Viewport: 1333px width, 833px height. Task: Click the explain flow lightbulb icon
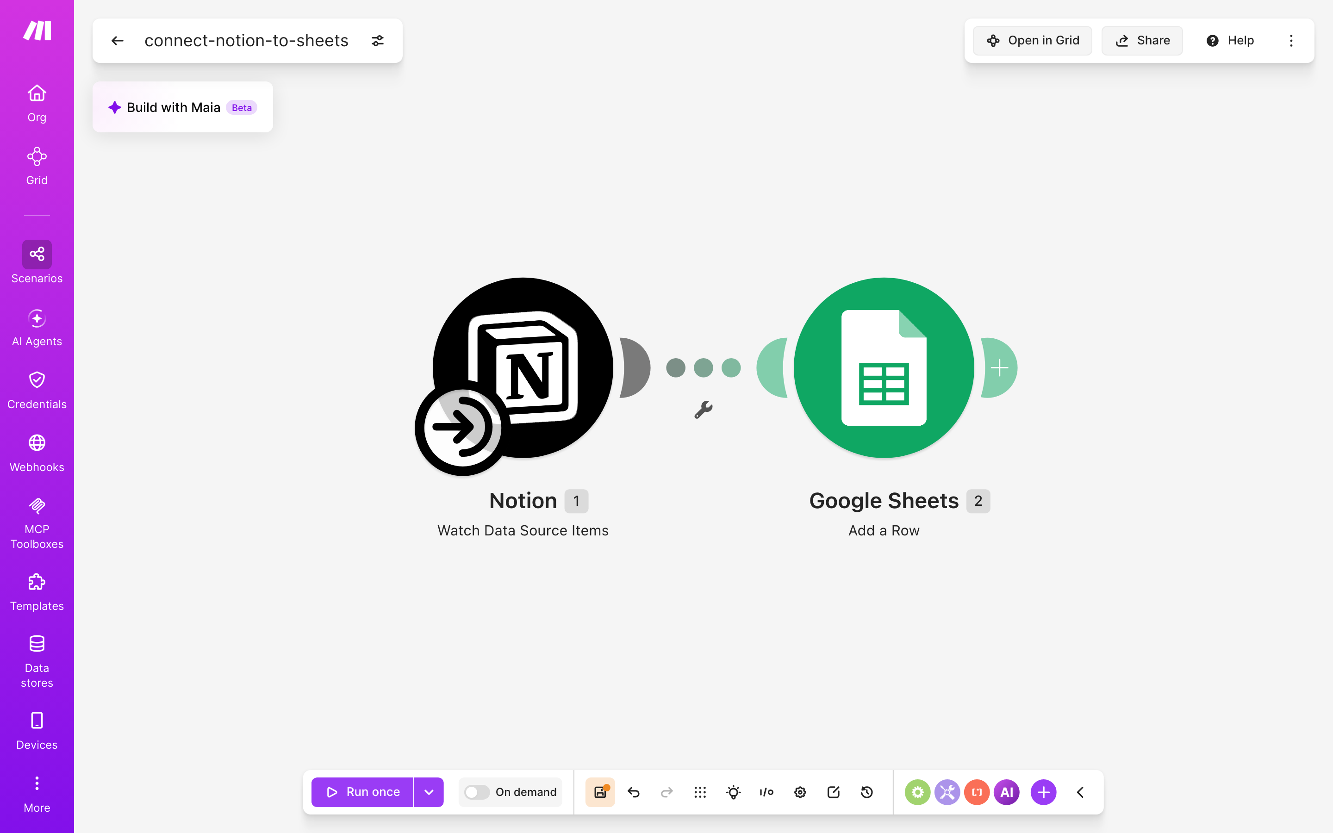coord(733,792)
